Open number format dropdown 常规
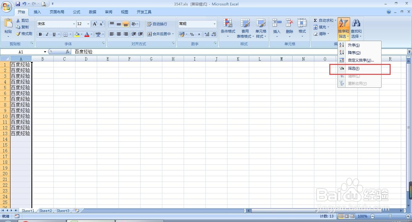This screenshot has height=222, width=412. (214, 24)
